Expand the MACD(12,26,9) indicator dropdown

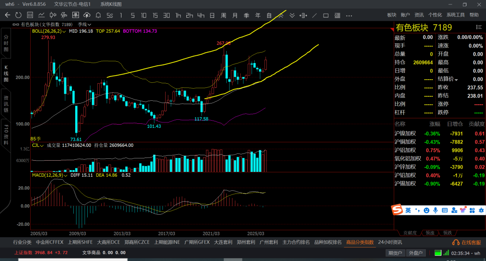point(49,175)
